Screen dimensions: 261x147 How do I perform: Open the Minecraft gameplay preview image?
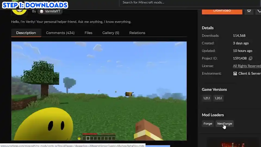tap(99, 91)
